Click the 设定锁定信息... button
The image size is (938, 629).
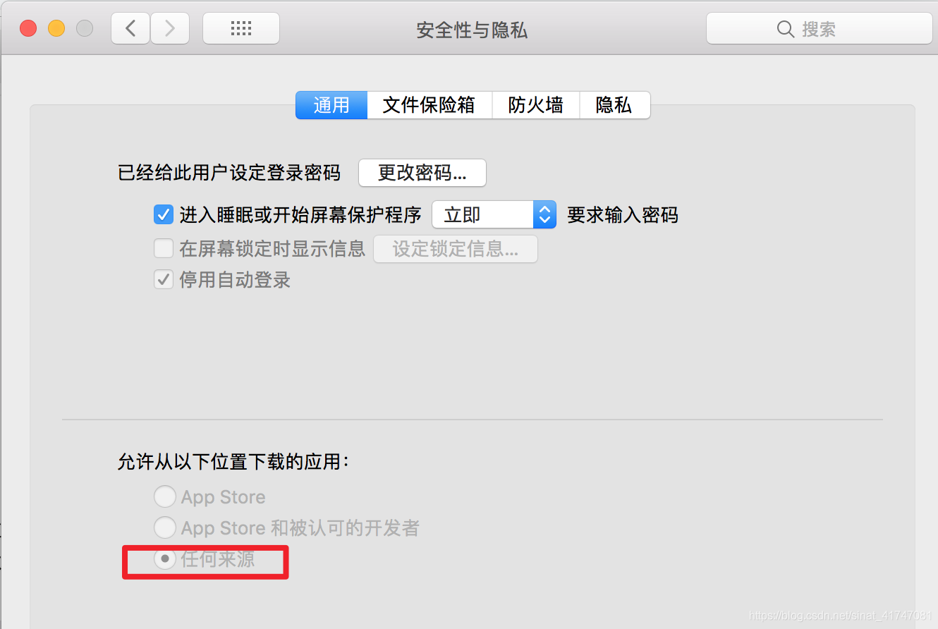(x=456, y=249)
